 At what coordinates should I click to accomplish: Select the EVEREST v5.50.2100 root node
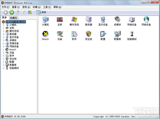pyautogui.click(x=16, y=22)
